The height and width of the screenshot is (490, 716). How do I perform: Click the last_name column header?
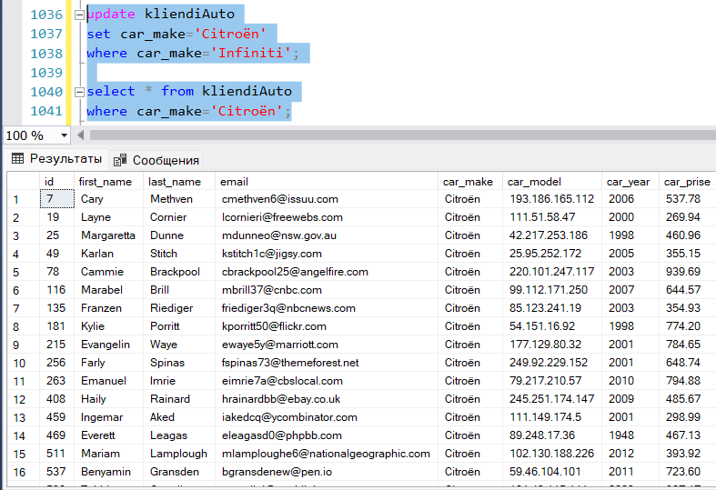tap(179, 182)
